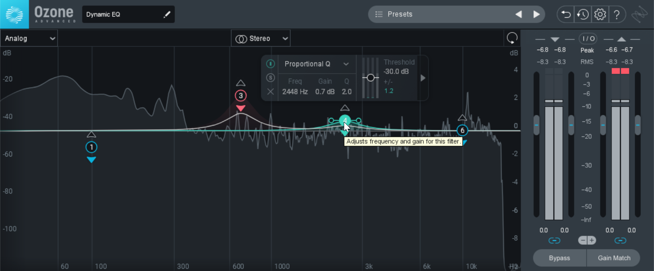Open help with the question mark icon
654x271 pixels.
coord(617,15)
